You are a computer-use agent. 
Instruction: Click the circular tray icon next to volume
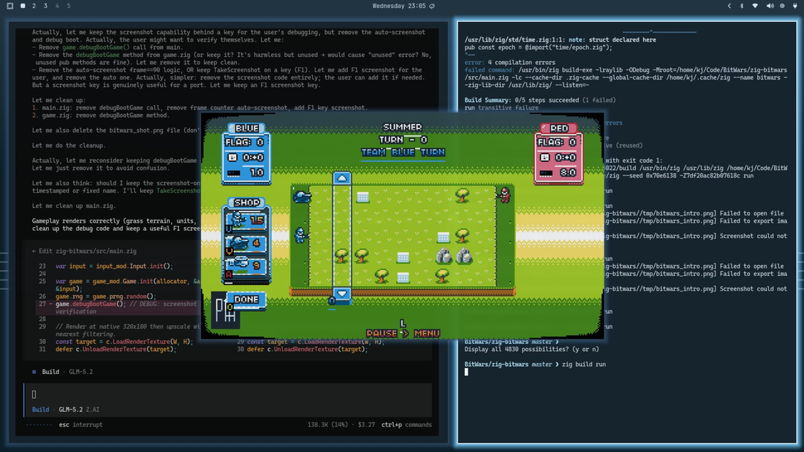782,6
